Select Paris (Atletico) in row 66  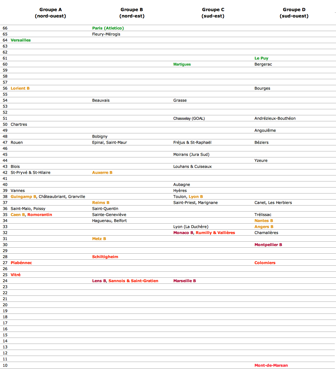[108, 28]
